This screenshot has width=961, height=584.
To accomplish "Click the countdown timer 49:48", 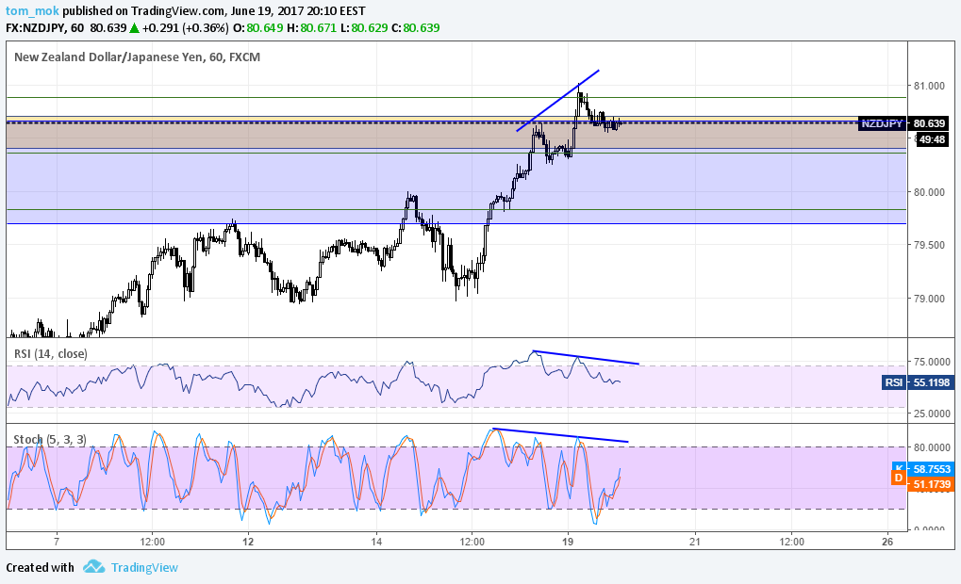I will click(932, 139).
